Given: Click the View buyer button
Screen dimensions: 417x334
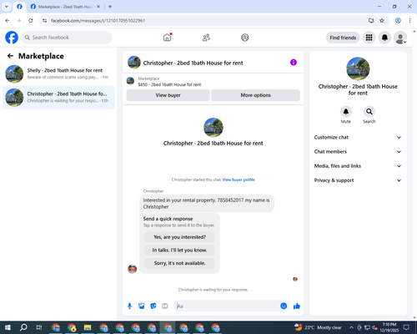Looking at the screenshot, I should click(168, 95).
